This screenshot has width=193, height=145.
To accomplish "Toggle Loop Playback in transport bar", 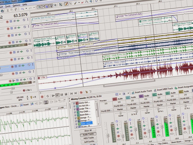I will click(48, 96).
